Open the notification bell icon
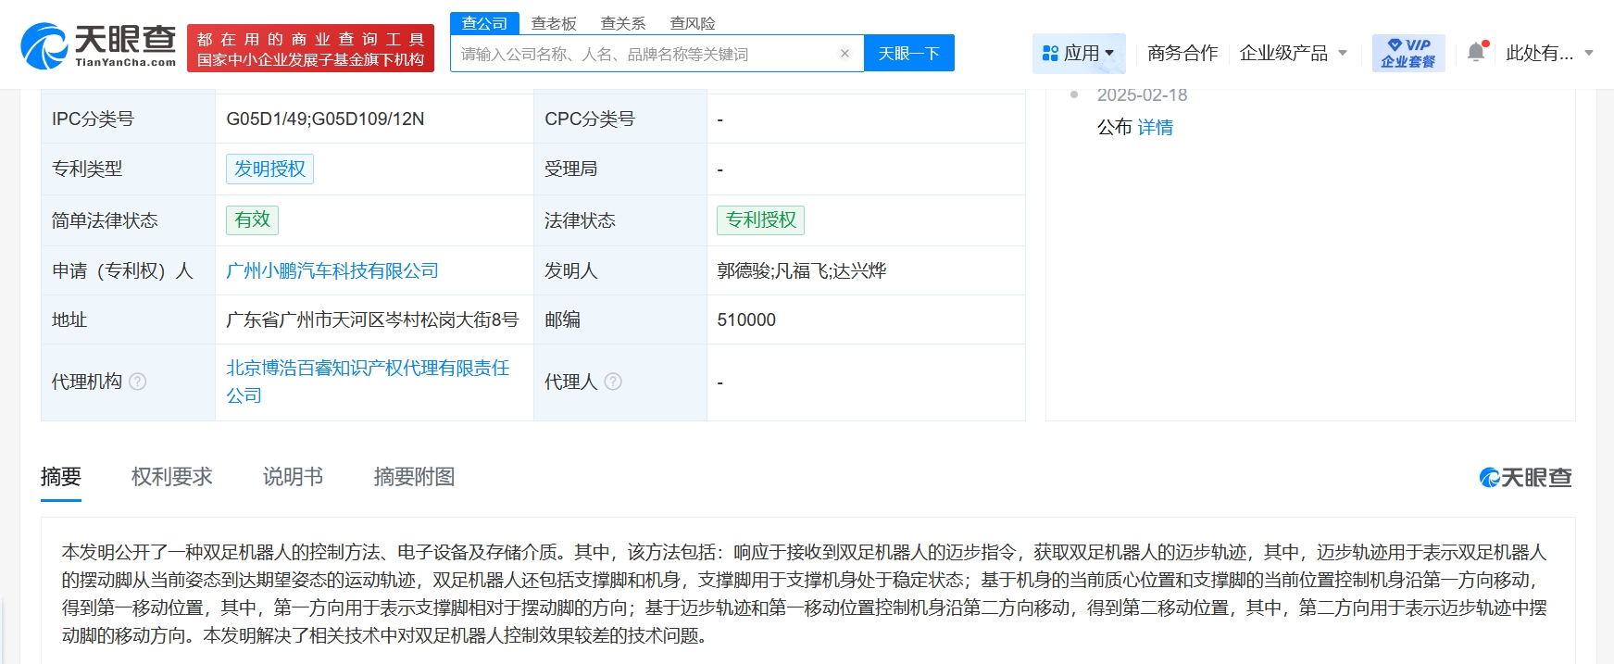The image size is (1614, 664). point(1476,53)
